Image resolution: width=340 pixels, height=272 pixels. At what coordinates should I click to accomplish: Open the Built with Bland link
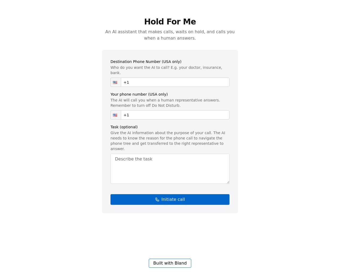pyautogui.click(x=170, y=263)
